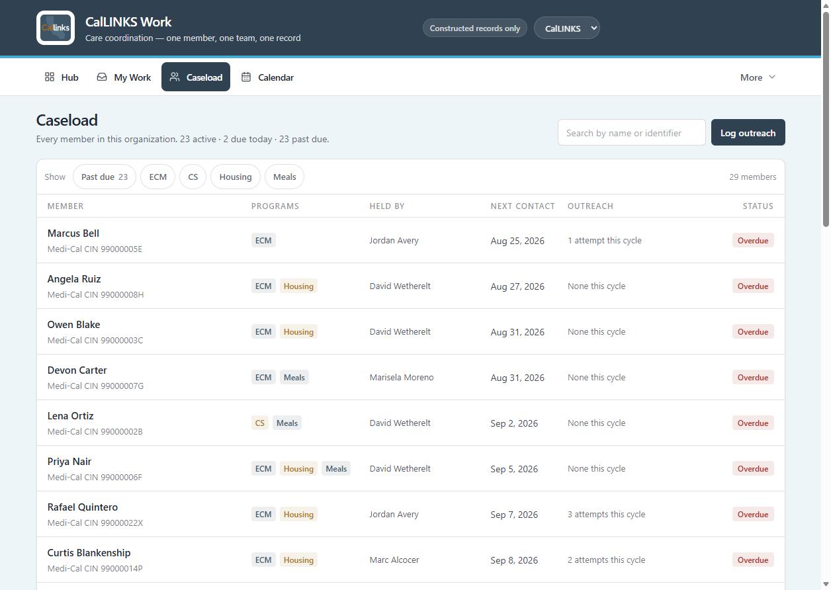Viewport: 831px width, 590px height.
Task: Select the Caseload people icon
Action: tap(175, 77)
